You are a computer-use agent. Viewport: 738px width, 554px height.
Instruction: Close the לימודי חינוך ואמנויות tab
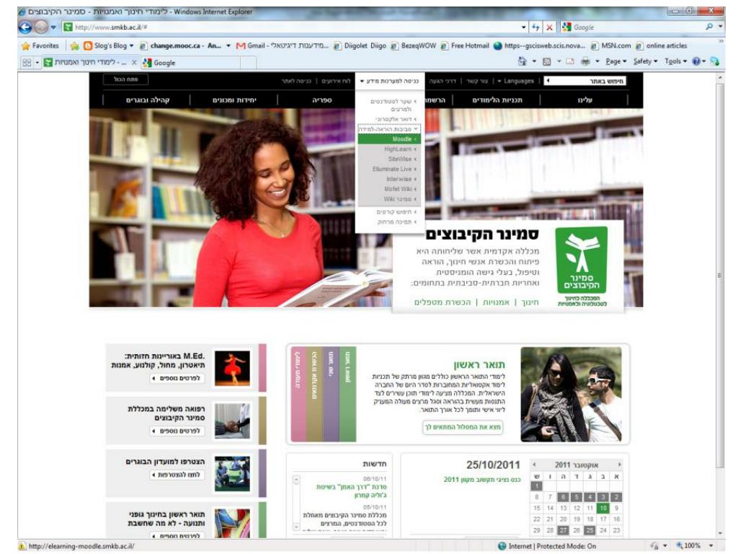[134, 62]
